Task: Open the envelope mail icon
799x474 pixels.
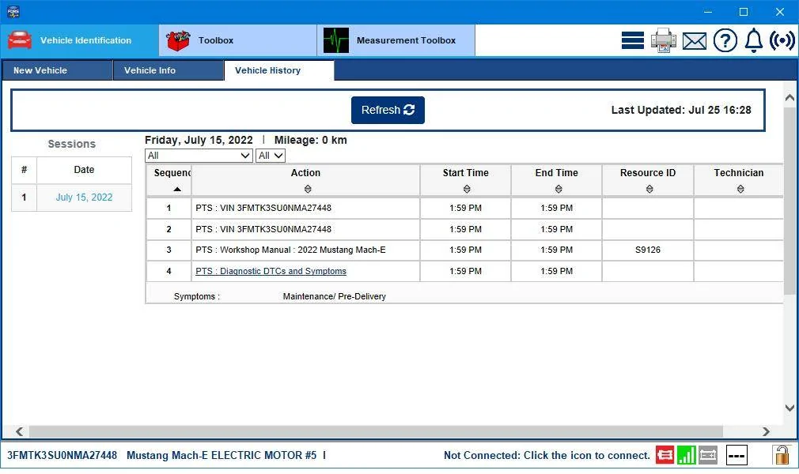Action: (695, 41)
